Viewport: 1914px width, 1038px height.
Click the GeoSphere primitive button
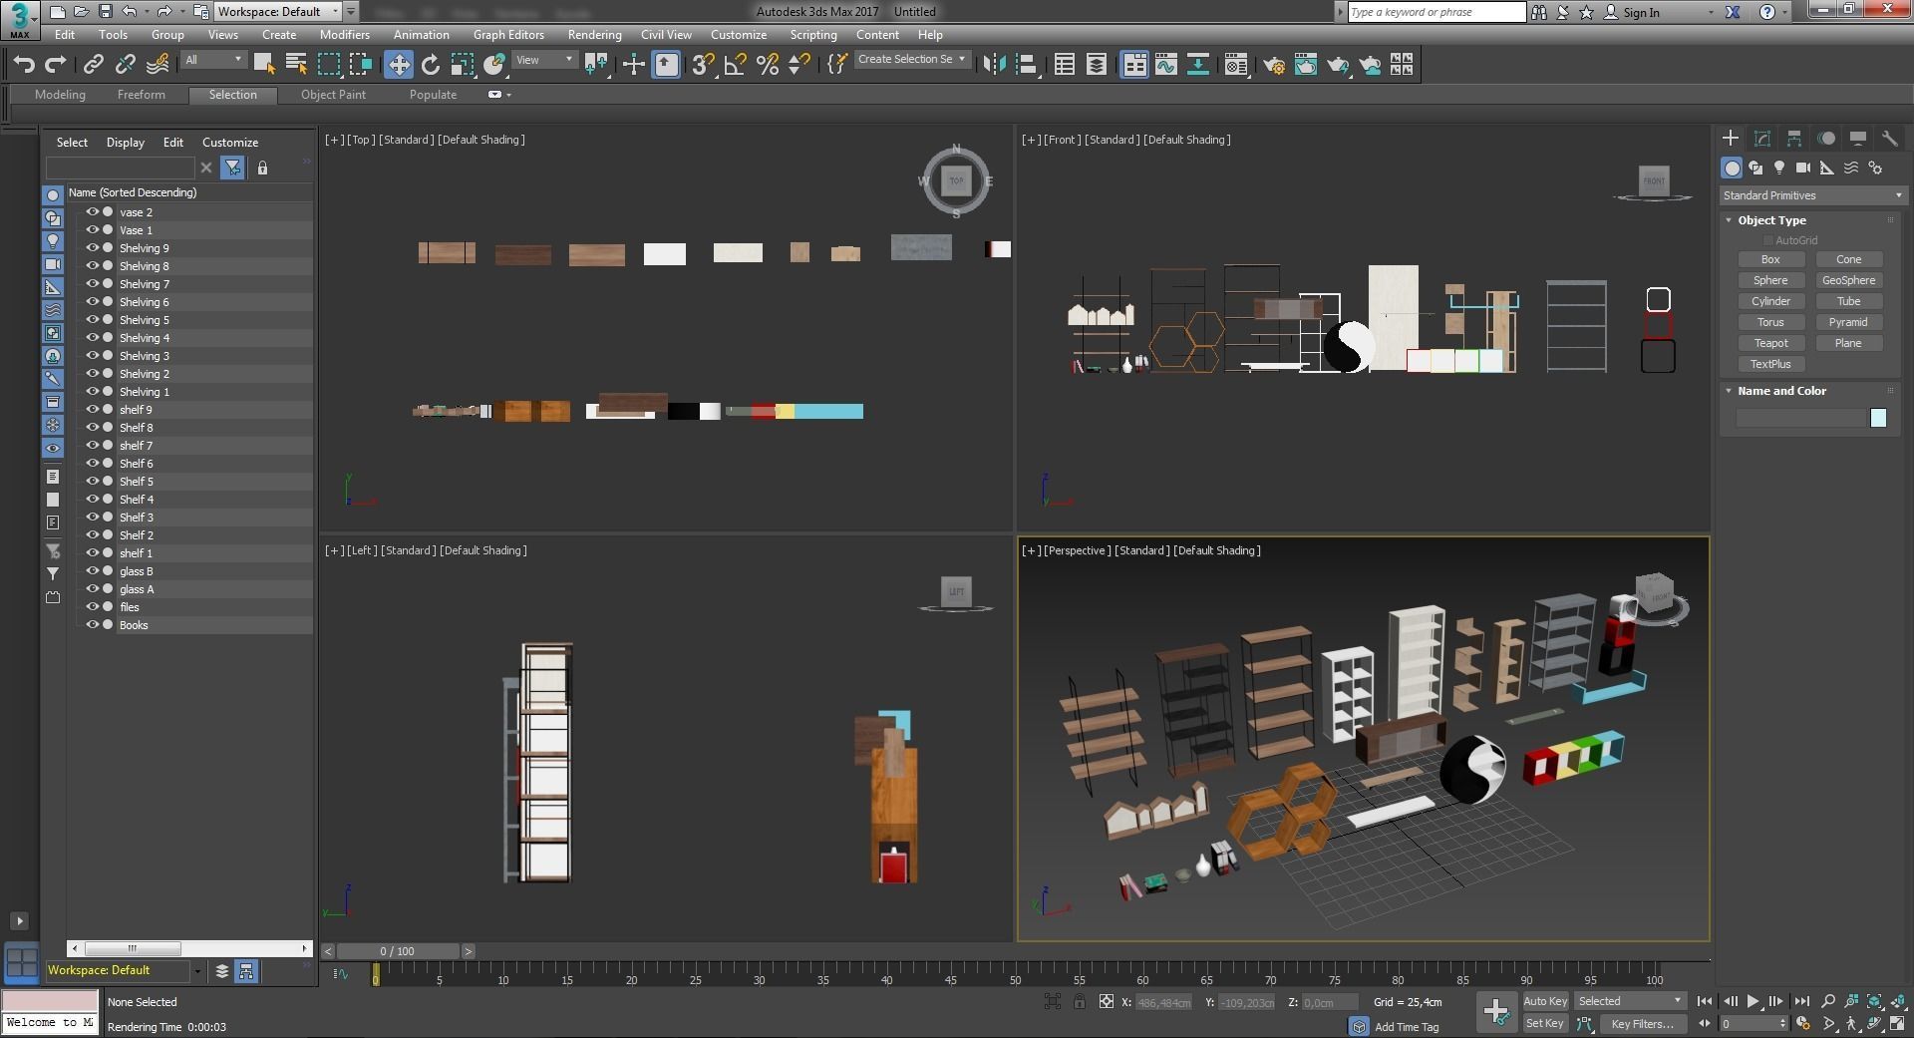1848,280
